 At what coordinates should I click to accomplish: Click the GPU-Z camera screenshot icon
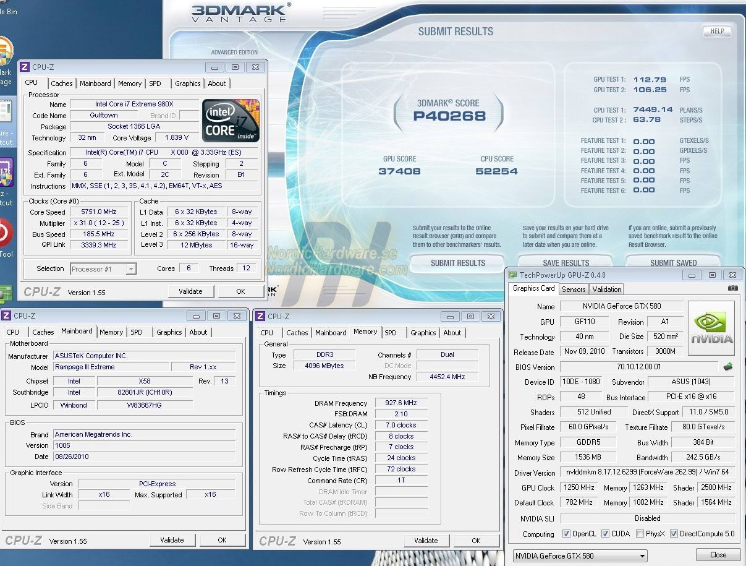[x=732, y=288]
